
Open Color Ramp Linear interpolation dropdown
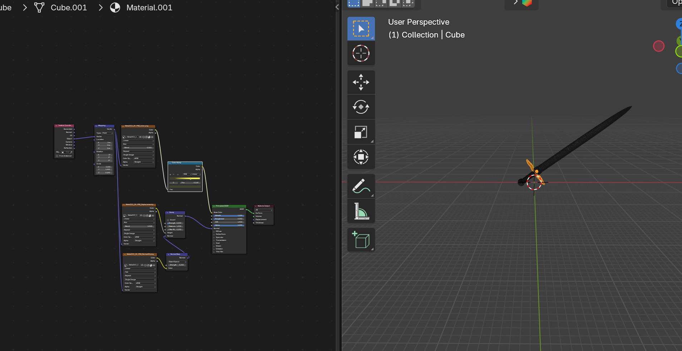coord(195,174)
